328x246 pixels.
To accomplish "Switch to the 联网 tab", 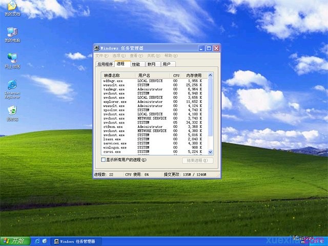I will click(153, 64).
